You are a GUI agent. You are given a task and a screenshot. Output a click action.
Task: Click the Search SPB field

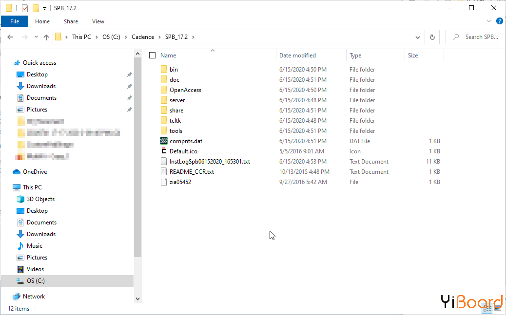click(472, 37)
